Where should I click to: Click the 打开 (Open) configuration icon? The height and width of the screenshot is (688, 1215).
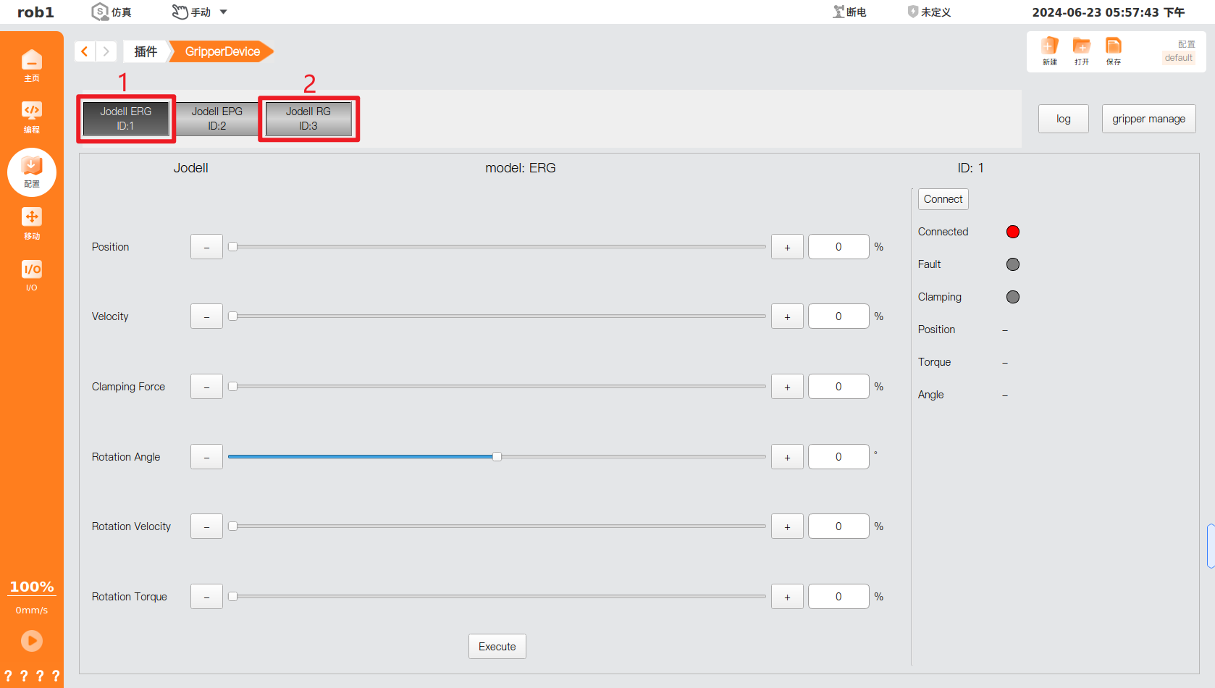1081,51
